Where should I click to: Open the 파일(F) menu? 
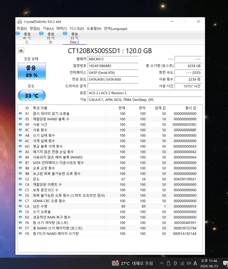point(22,29)
